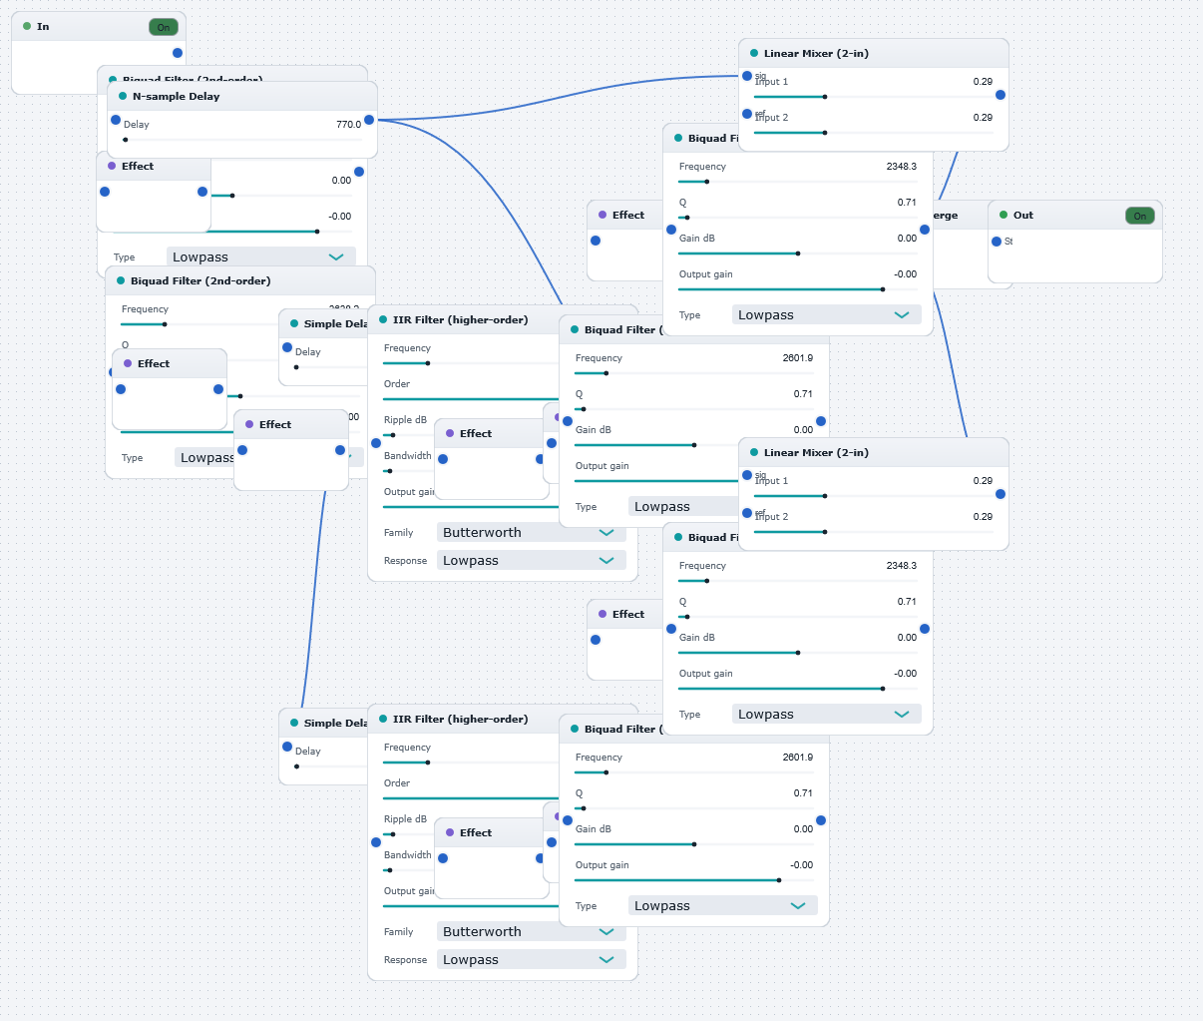
Task: Adjust Frequency slider of upper IIR Filter
Action: coord(471,363)
